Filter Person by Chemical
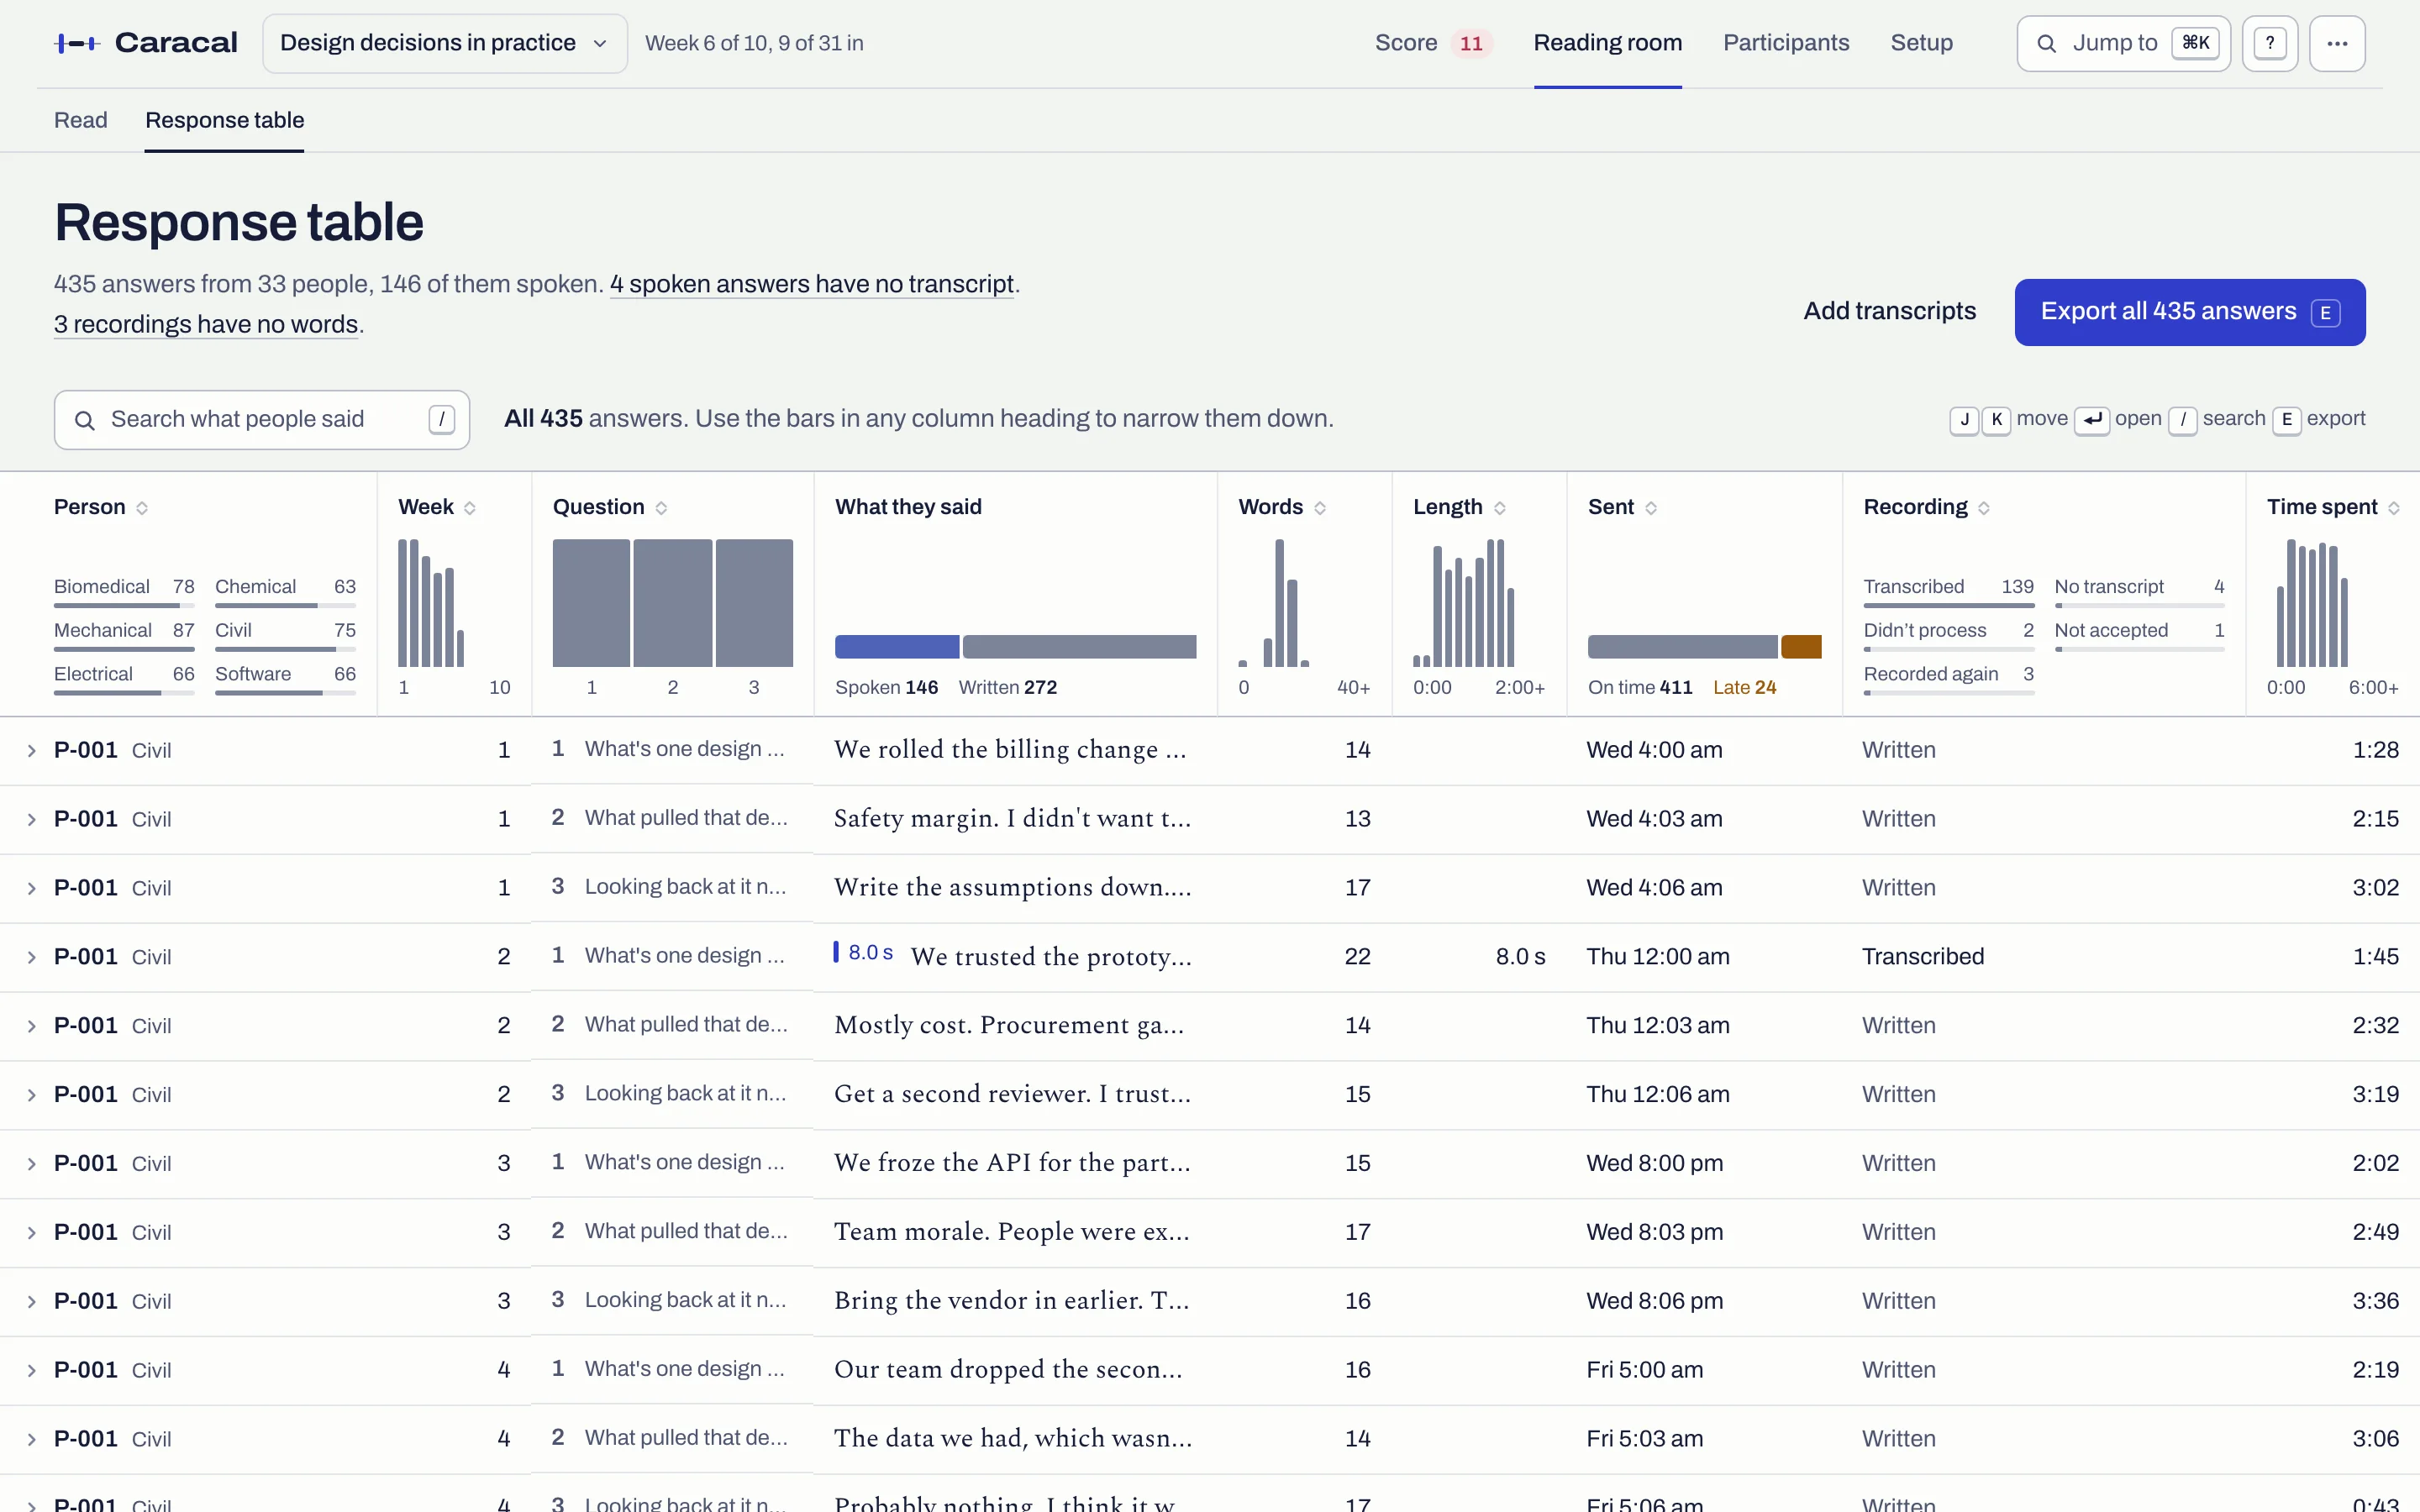2420x1512 pixels. pos(285,592)
